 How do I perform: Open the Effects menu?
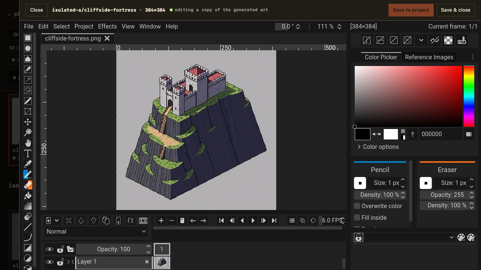(107, 26)
